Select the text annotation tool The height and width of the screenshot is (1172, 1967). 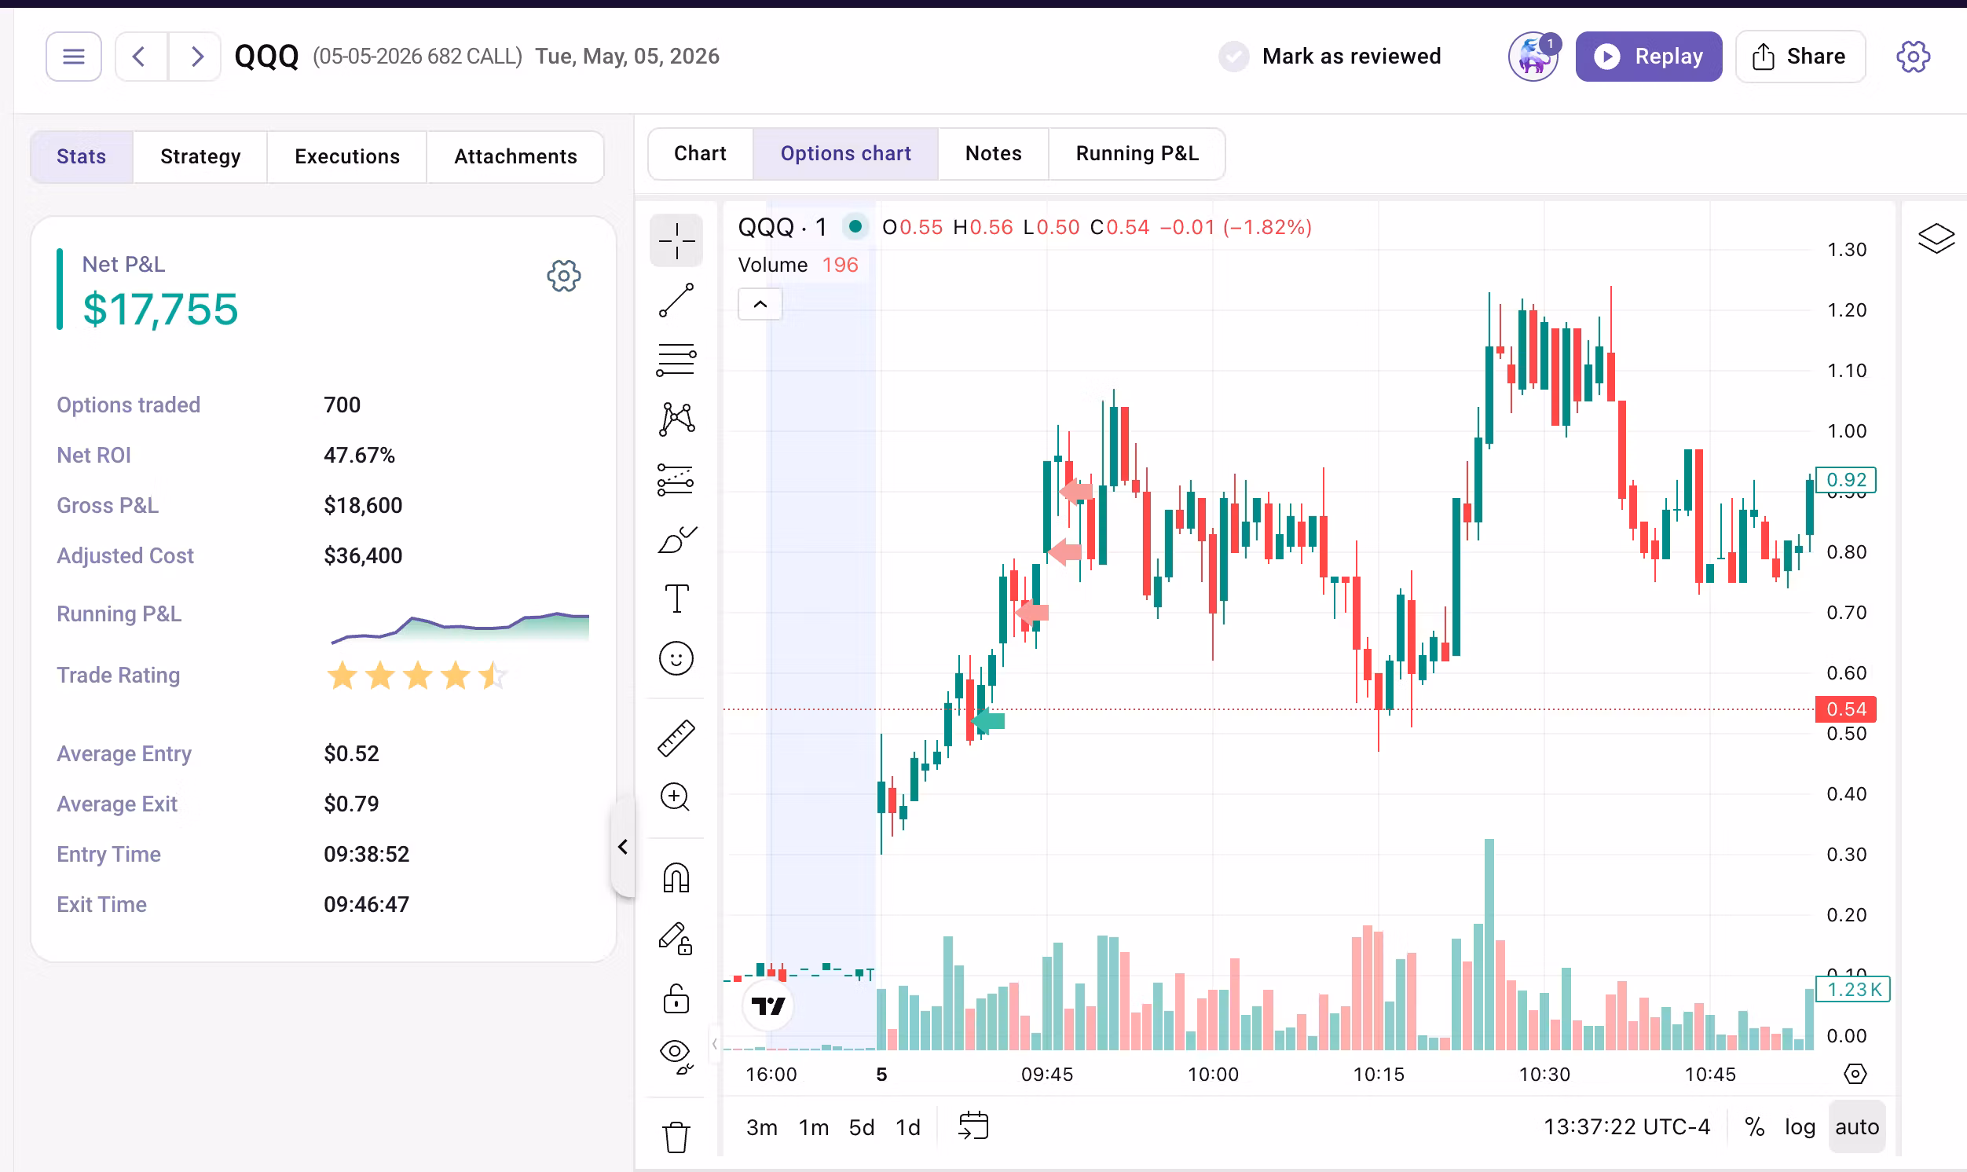[676, 599]
